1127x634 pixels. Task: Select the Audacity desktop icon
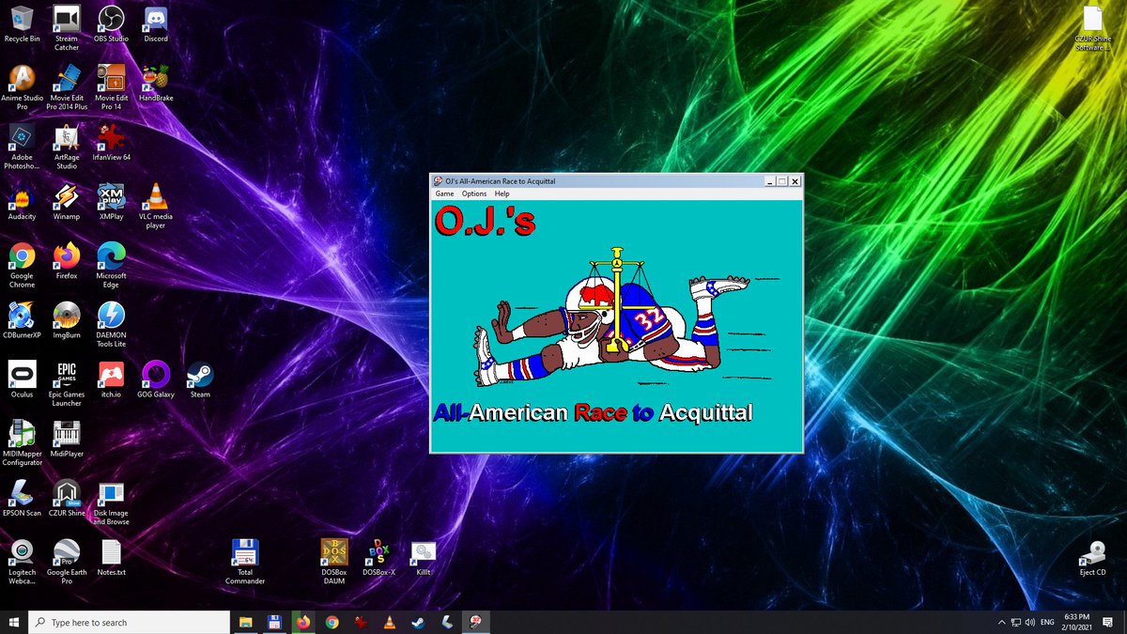coord(22,202)
